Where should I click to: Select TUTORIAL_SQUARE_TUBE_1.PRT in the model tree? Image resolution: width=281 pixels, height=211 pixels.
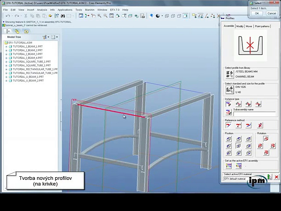tap(31, 62)
